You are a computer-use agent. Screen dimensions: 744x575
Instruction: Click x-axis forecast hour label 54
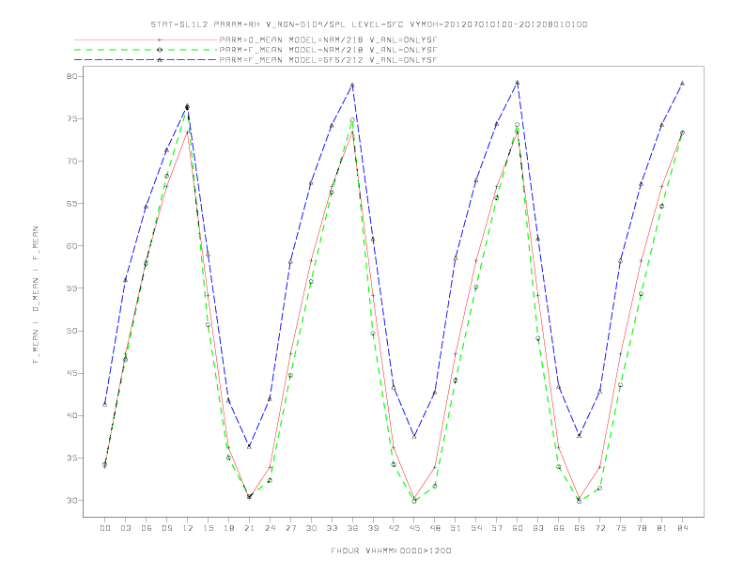point(476,528)
